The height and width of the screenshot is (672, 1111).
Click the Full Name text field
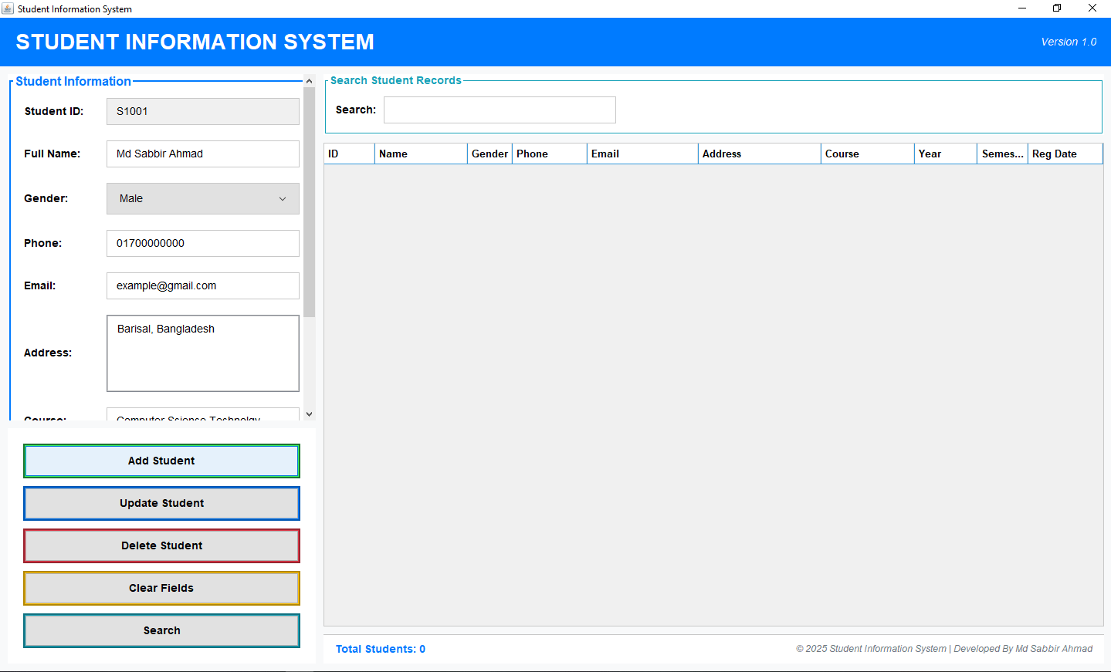click(x=202, y=154)
